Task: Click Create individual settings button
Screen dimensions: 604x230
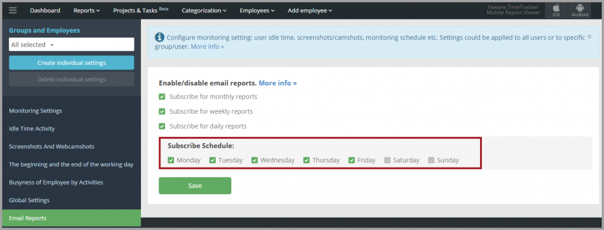Action: point(71,63)
